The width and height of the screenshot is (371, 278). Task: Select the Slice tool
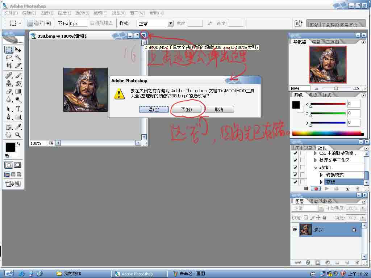[x=18, y=65]
